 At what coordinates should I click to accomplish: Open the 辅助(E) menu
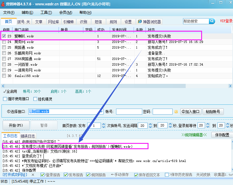click(x=27, y=13)
